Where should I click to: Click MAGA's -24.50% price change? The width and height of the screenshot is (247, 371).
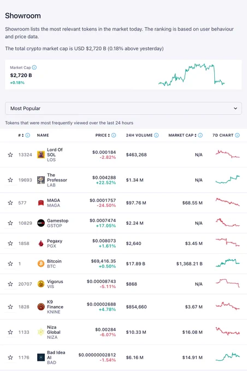click(x=106, y=205)
